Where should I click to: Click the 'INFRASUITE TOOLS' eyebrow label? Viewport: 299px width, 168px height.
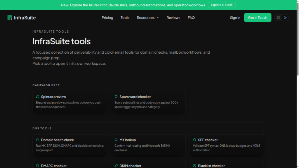tap(51, 32)
